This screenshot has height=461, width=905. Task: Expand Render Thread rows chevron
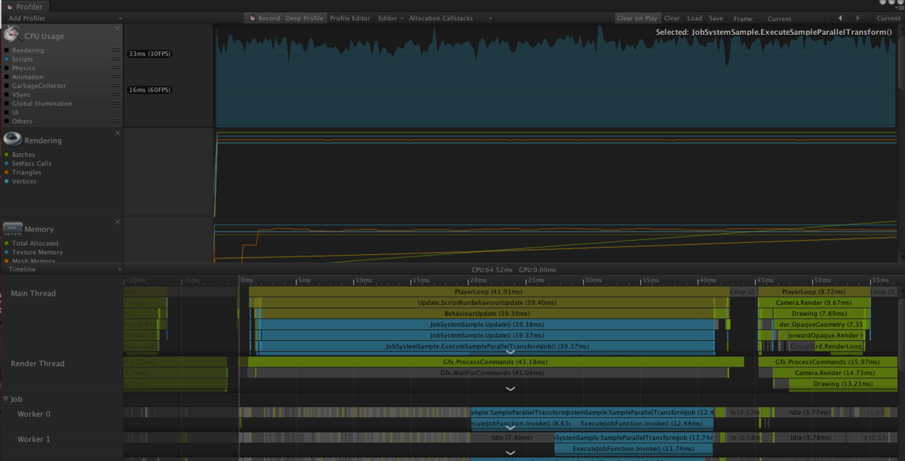coord(511,389)
